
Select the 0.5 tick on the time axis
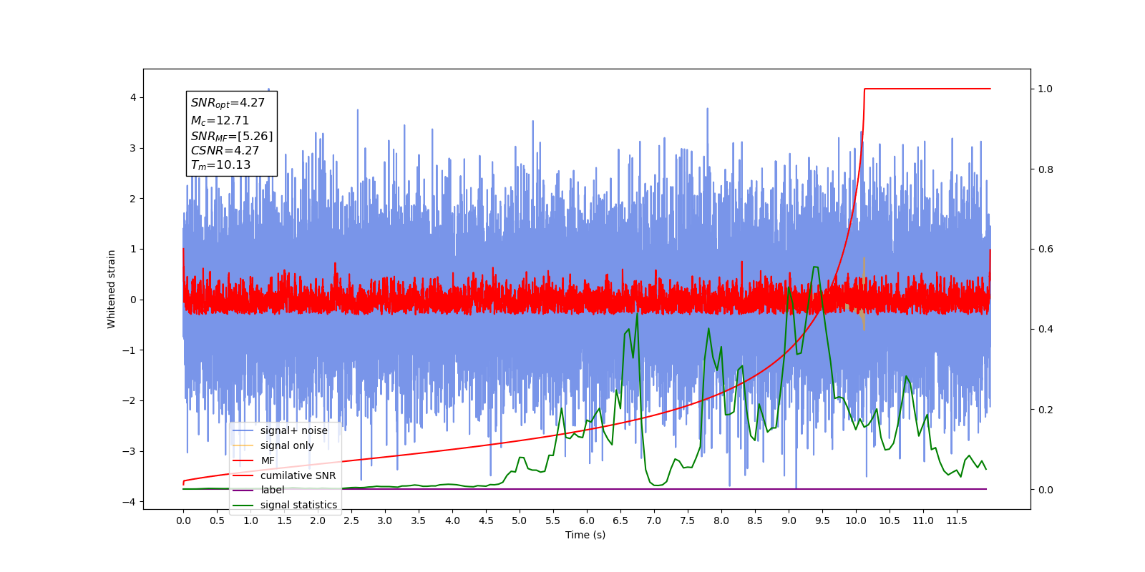point(217,521)
